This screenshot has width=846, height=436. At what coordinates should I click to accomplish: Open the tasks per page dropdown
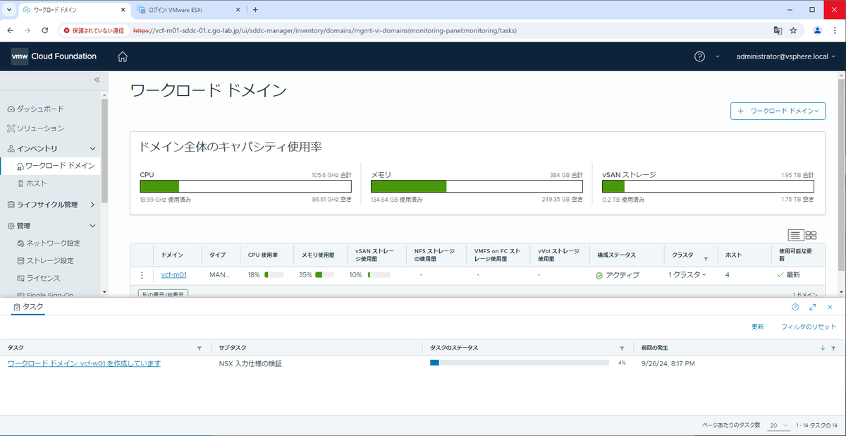click(778, 425)
